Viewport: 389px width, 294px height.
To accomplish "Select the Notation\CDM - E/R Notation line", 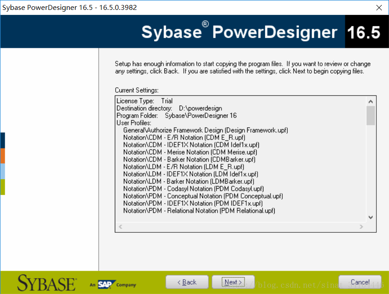I will pos(184,138).
